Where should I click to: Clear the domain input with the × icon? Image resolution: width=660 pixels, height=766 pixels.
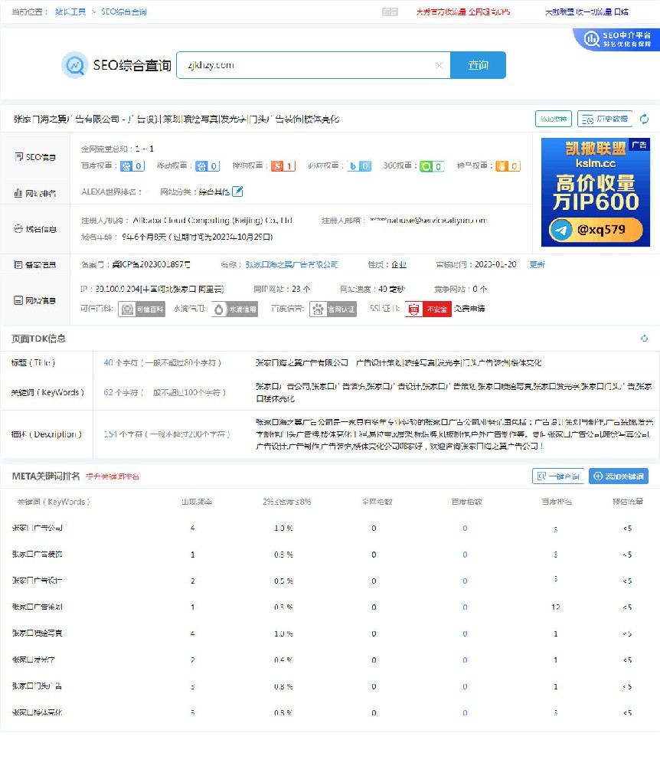click(x=440, y=66)
